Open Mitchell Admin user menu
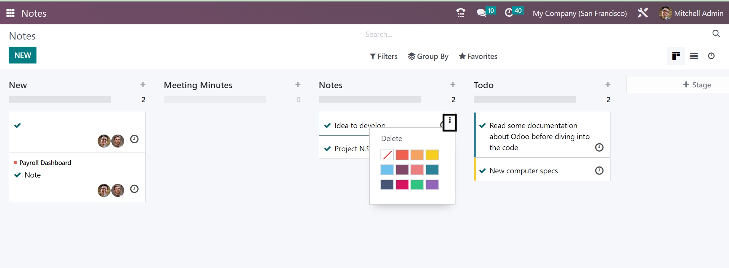This screenshot has height=268, width=729. (691, 13)
